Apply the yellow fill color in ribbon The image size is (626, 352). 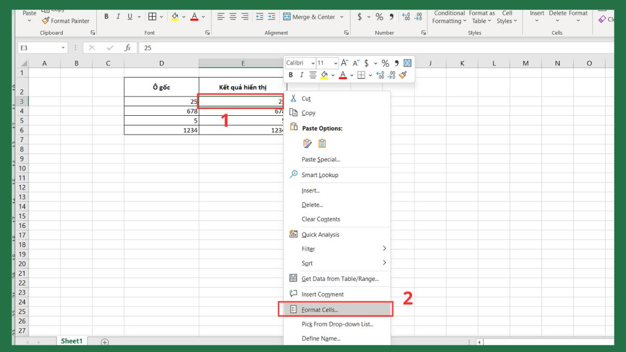(175, 17)
